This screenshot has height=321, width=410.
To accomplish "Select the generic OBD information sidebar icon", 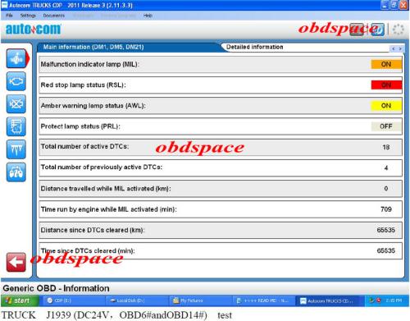I will click(16, 58).
